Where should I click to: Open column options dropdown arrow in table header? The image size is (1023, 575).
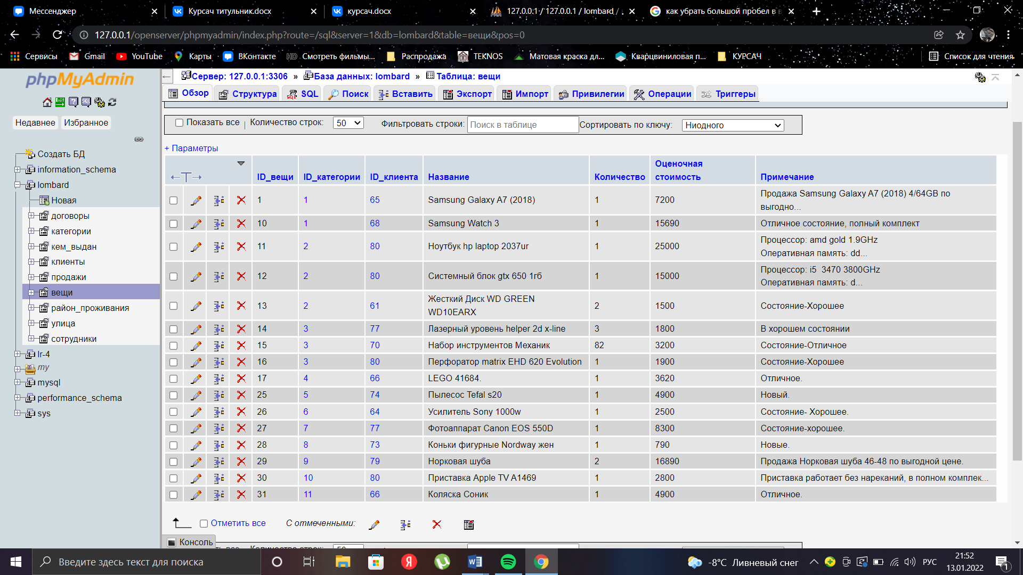(241, 163)
